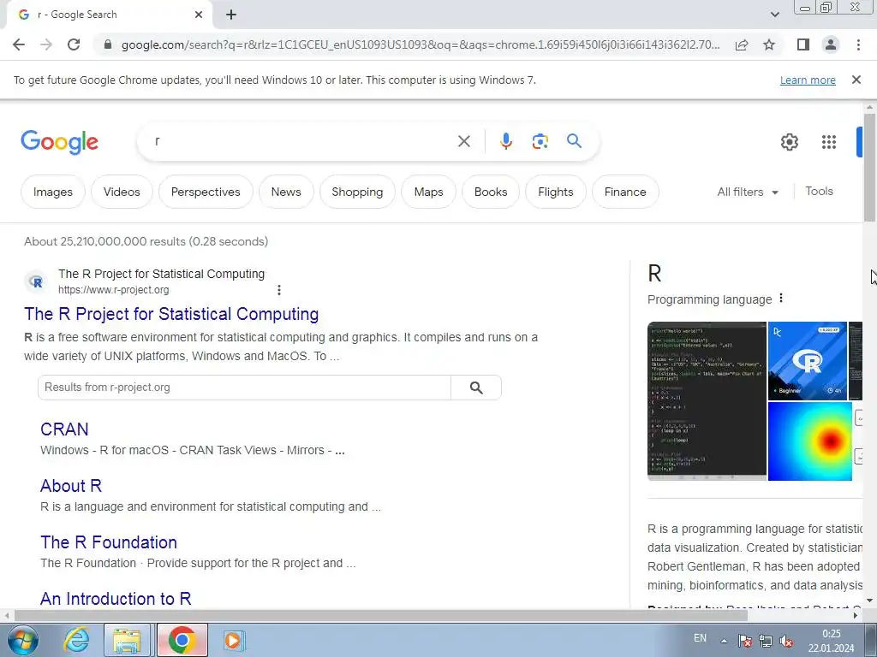Screen dimensions: 877x657
Task: Switch to Images results
Action: pyautogui.click(x=53, y=192)
